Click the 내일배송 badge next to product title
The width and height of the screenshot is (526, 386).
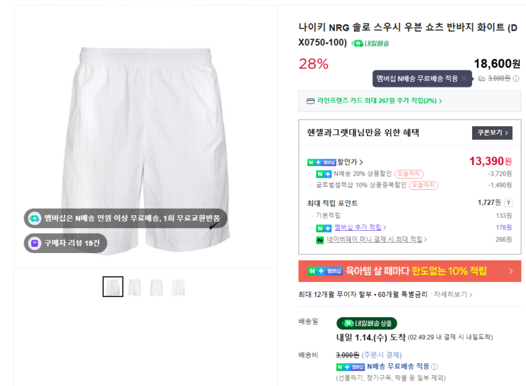click(371, 43)
